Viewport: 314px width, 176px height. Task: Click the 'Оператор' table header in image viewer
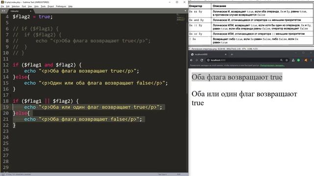[195, 6]
